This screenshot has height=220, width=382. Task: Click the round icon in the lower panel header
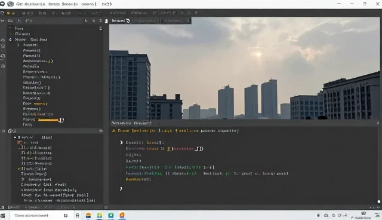click(10, 131)
